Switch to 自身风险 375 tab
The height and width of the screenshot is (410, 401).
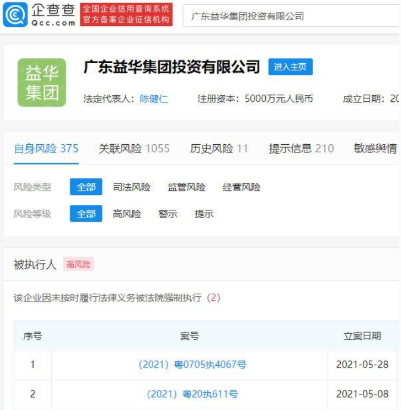46,148
